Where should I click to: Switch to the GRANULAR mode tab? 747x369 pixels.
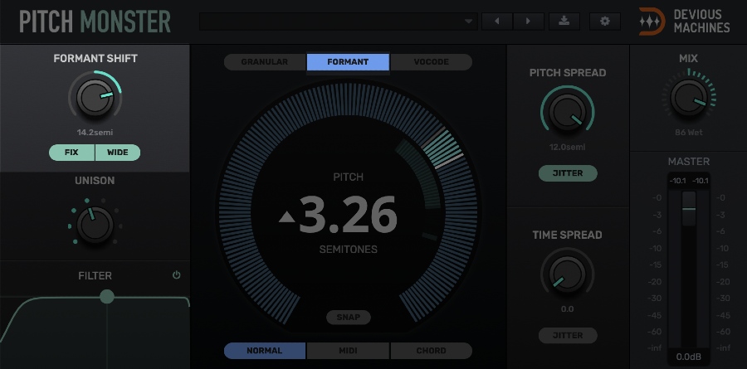265,62
